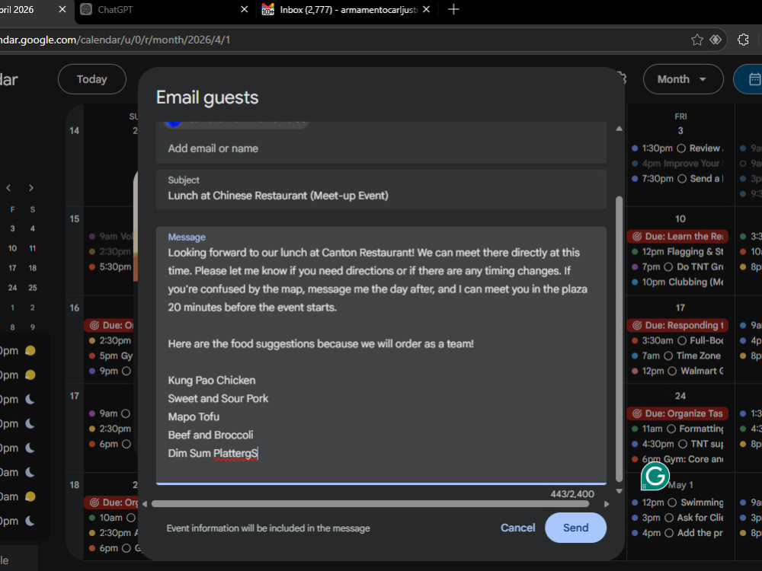Viewport: 762px width, 571px height.
Task: Open week 18's 10am task
Action: tap(112, 518)
